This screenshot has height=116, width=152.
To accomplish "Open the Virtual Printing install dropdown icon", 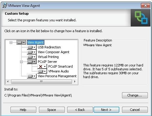I will click(31, 57).
